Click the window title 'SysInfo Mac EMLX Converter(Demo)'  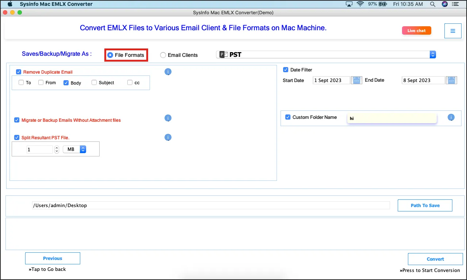click(x=233, y=12)
